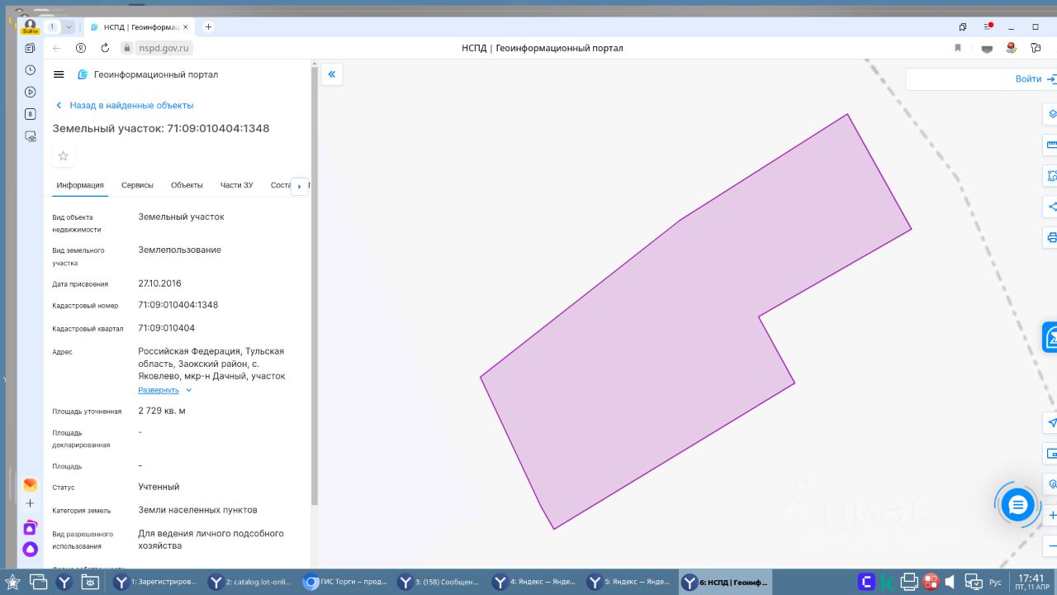
Task: Click the taskbar volume speaker icon
Action: 950,582
